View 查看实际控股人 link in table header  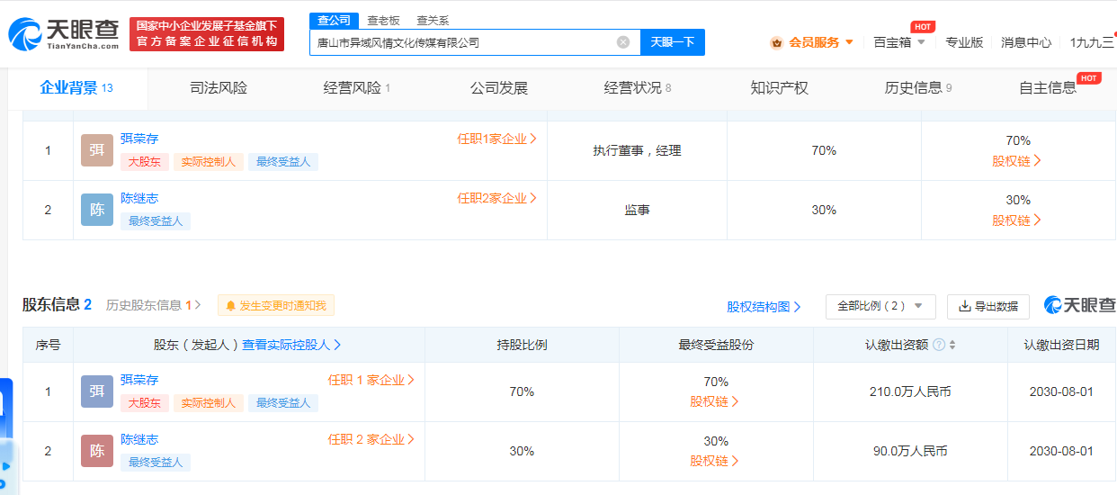pyautogui.click(x=291, y=345)
